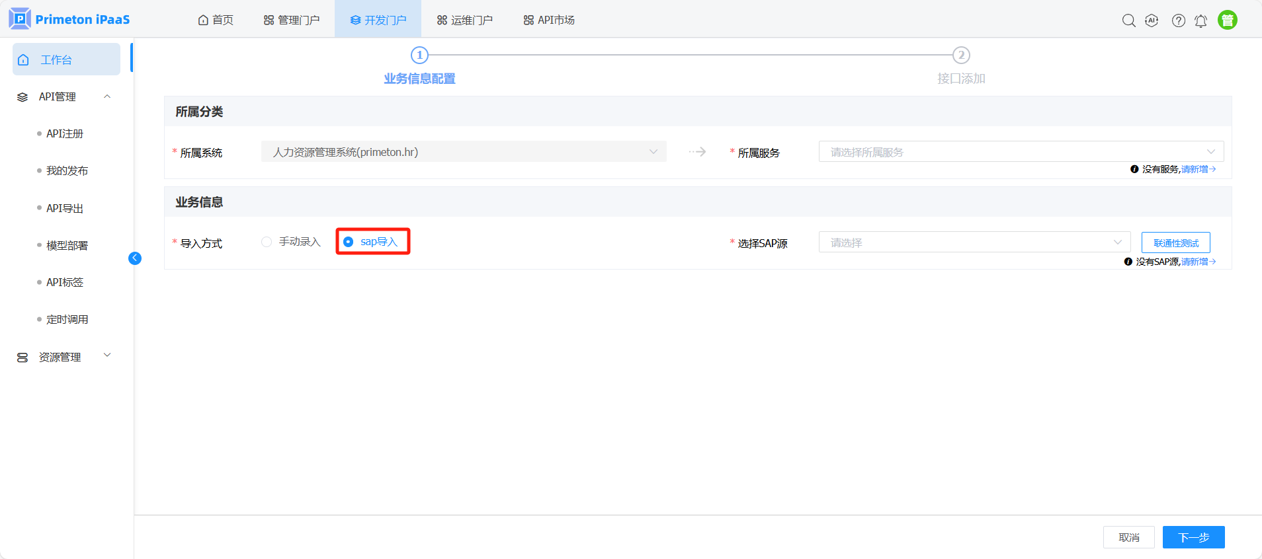Click the search magnifier icon
Image resolution: width=1262 pixels, height=559 pixels.
1128,20
